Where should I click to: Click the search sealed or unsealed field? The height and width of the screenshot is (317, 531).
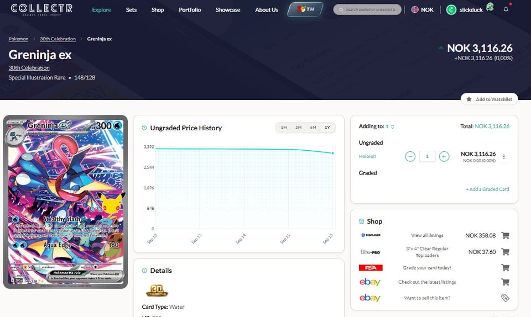[x=367, y=9]
